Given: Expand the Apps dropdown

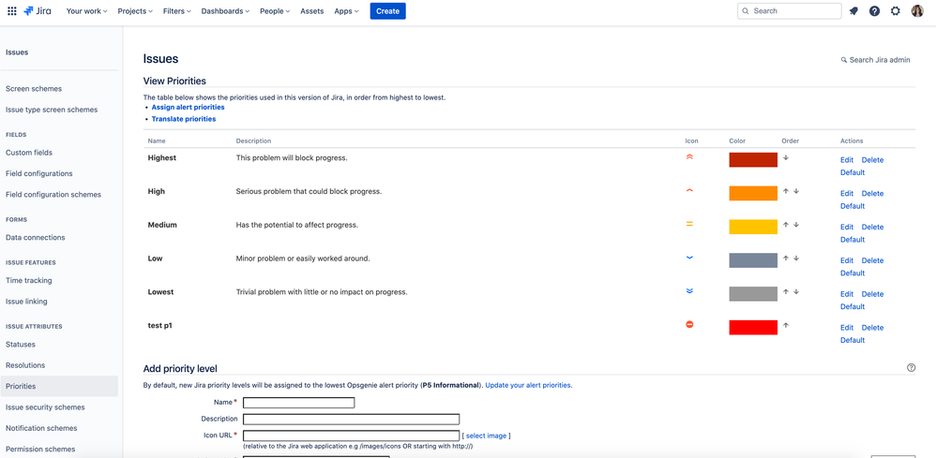Looking at the screenshot, I should [346, 10].
